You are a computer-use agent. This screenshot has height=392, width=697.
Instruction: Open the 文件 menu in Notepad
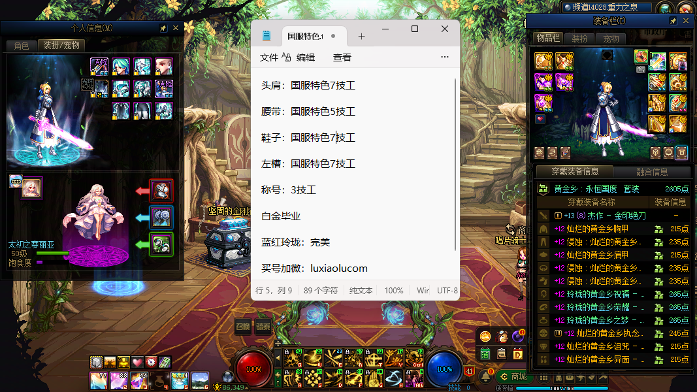[x=269, y=57]
